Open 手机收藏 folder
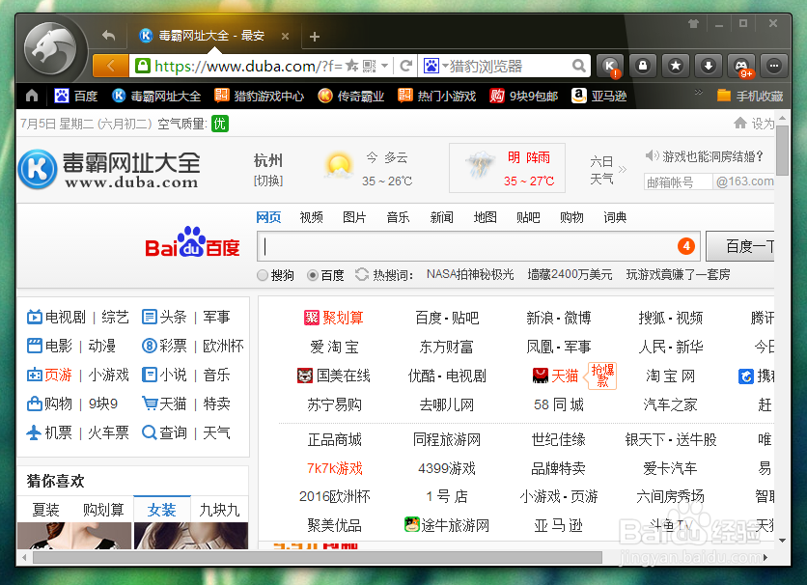 [750, 96]
